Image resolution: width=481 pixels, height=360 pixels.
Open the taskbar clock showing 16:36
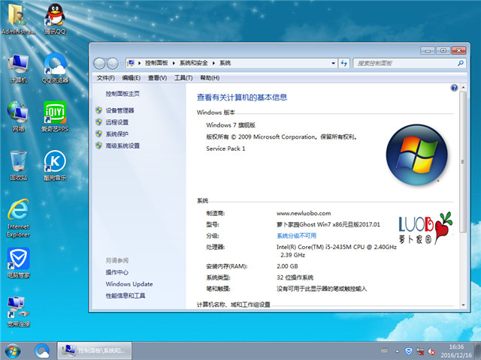tap(456, 351)
